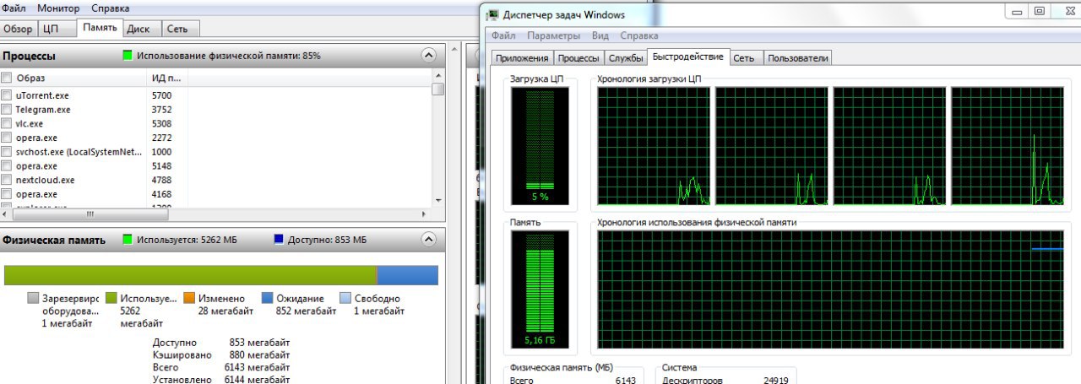Check the vlc.exe process box

click(7, 123)
